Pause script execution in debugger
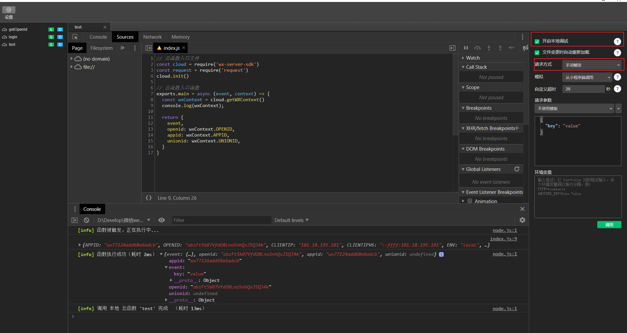This screenshot has width=627, height=333. [466, 48]
